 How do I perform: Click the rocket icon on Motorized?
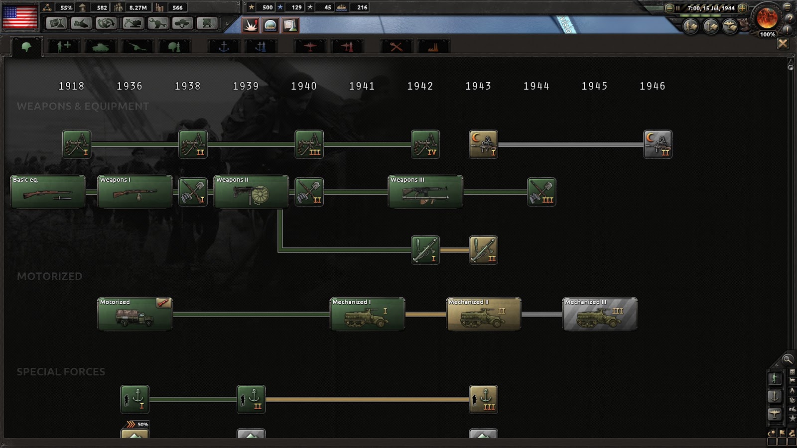pos(164,303)
